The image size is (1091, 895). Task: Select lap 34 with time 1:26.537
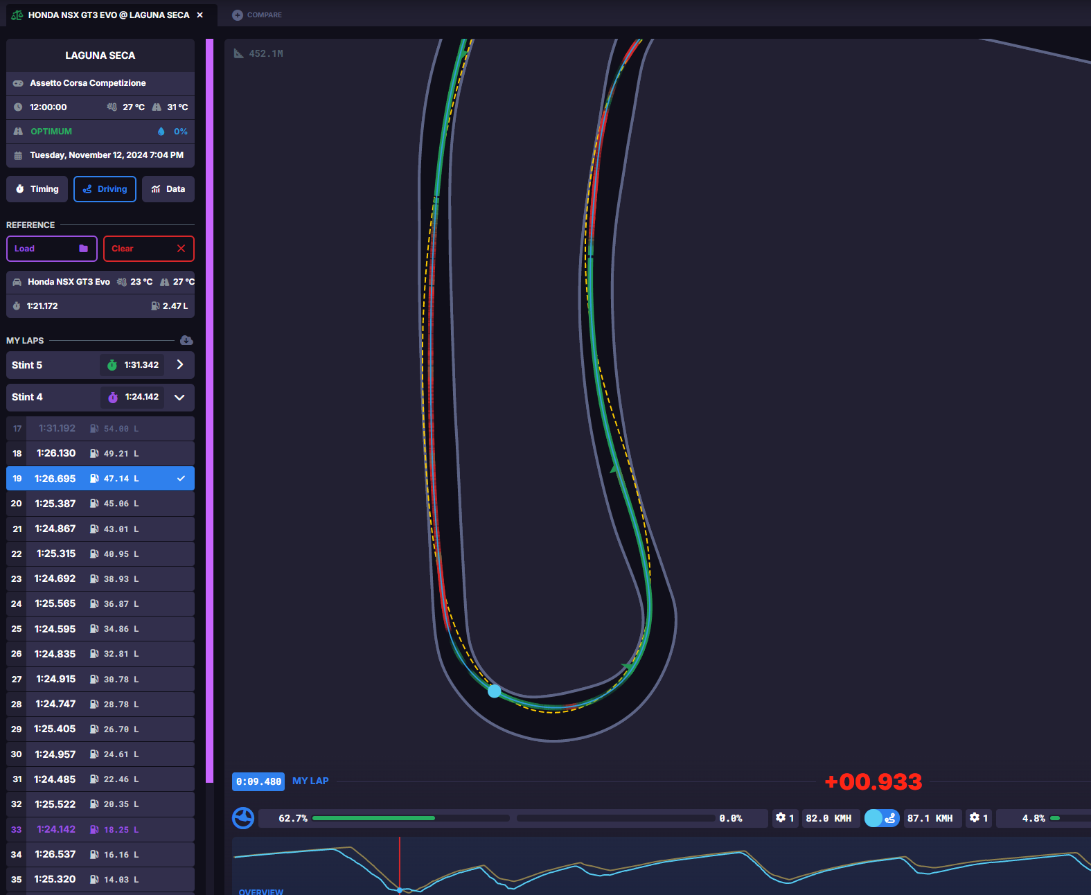[x=100, y=854]
